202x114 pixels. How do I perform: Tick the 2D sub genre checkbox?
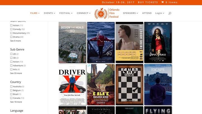pos(11,54)
